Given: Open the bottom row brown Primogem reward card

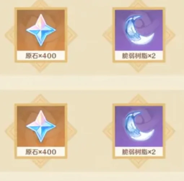Looking at the screenshot, I should click(x=41, y=131).
